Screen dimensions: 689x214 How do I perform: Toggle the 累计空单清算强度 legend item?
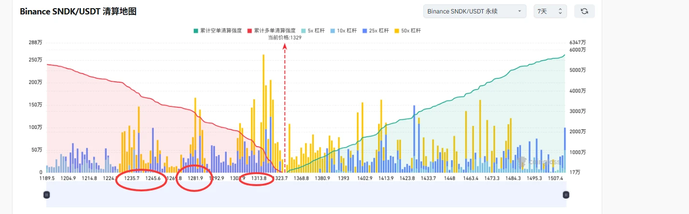[x=218, y=31]
